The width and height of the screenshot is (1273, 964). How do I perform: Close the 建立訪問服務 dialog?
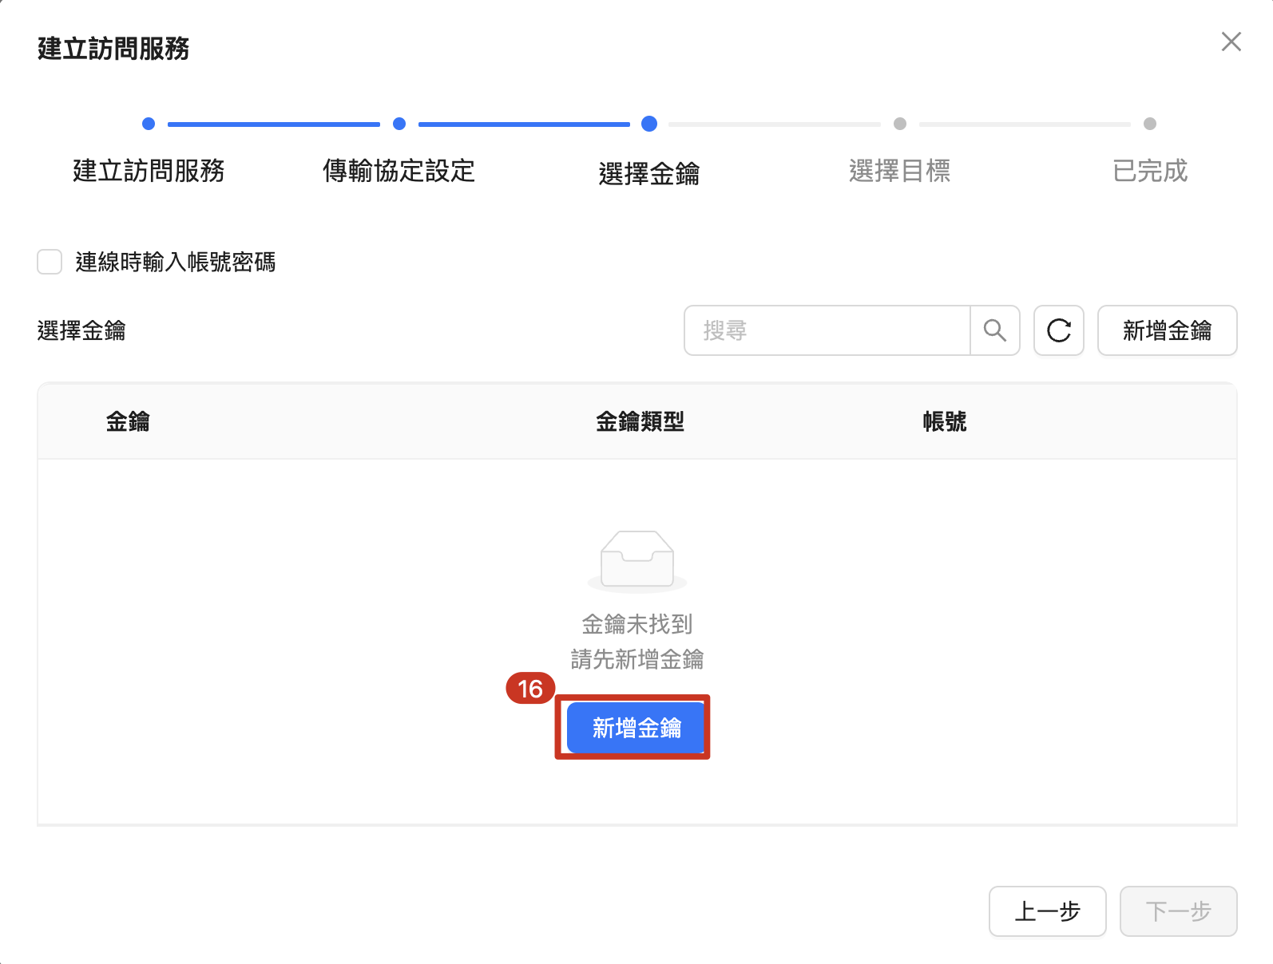click(x=1231, y=41)
